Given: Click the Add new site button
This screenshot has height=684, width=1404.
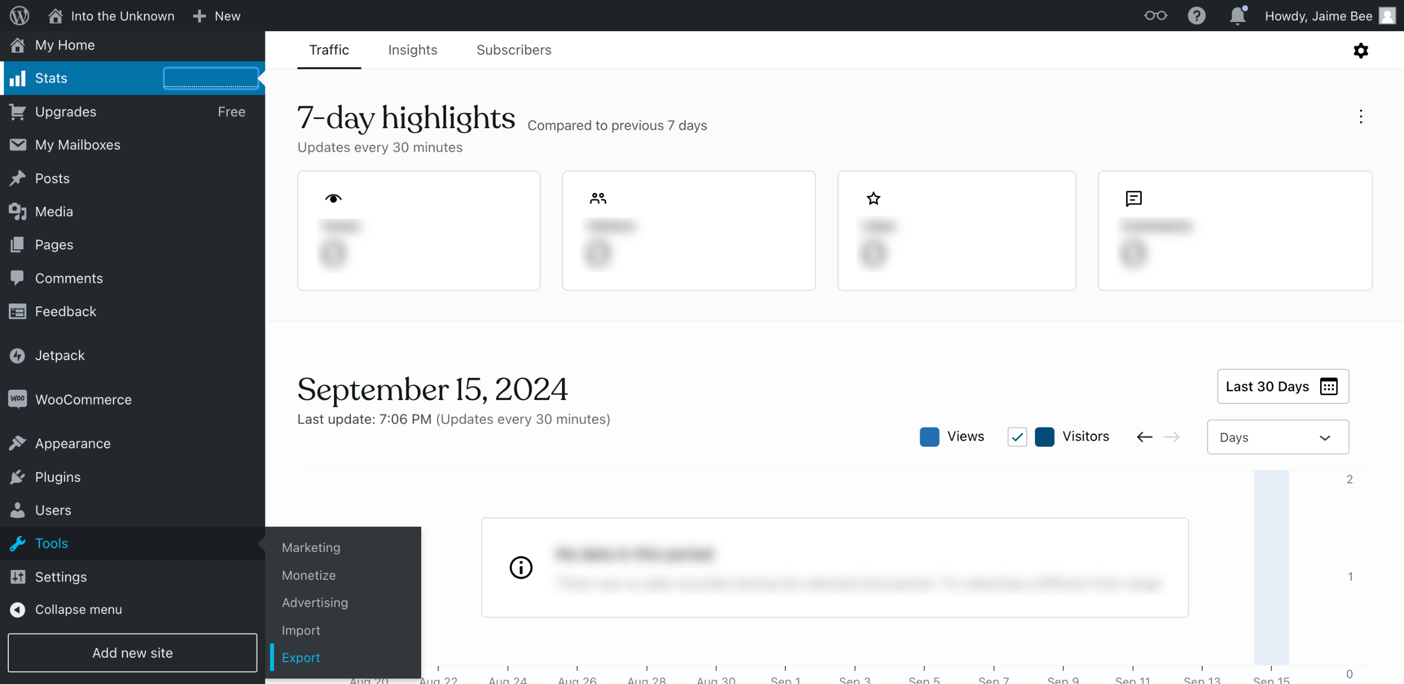Looking at the screenshot, I should pos(132,653).
